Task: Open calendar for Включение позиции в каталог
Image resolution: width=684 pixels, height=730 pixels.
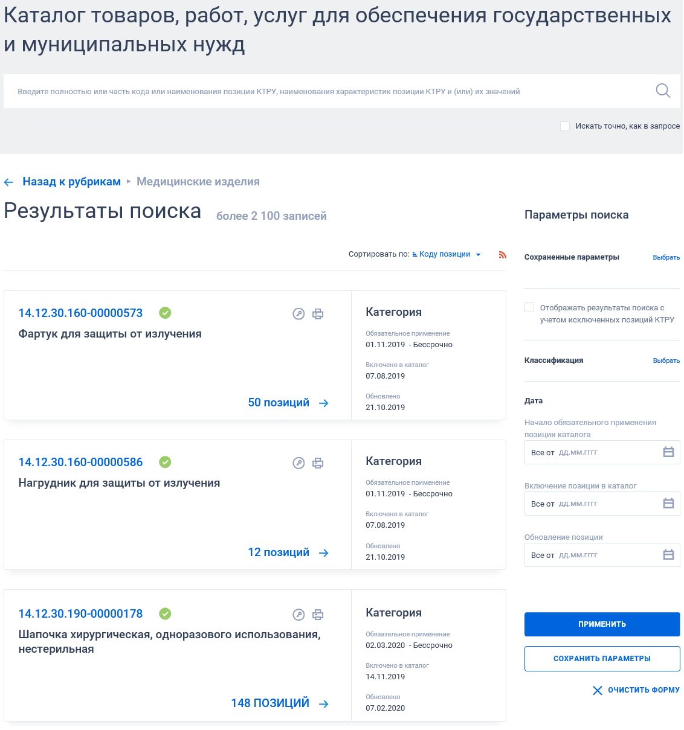Action: [668, 504]
